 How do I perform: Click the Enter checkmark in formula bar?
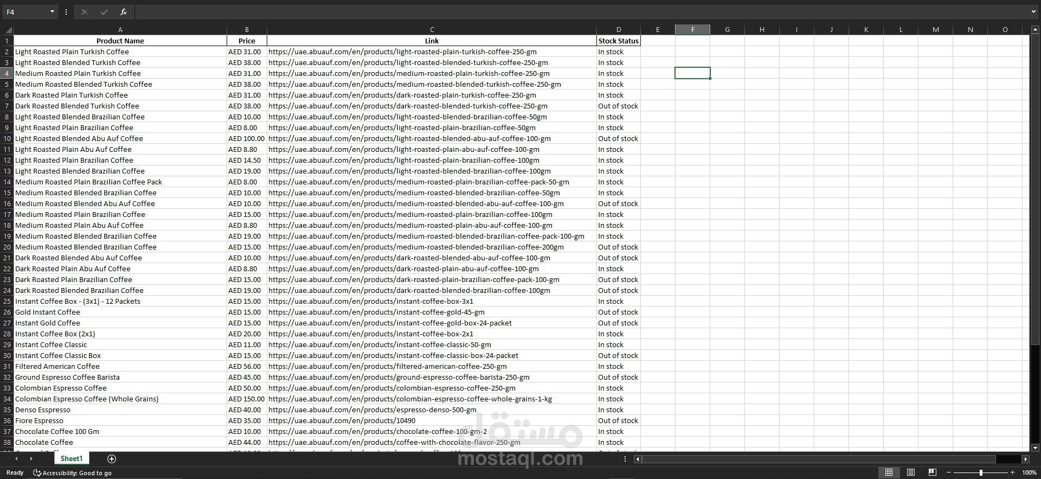(104, 12)
